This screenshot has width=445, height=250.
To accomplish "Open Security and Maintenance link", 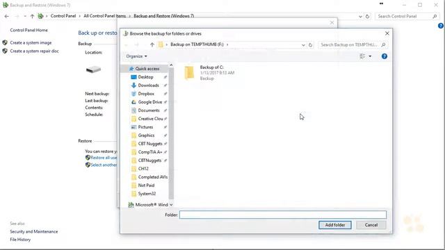I will (34, 231).
